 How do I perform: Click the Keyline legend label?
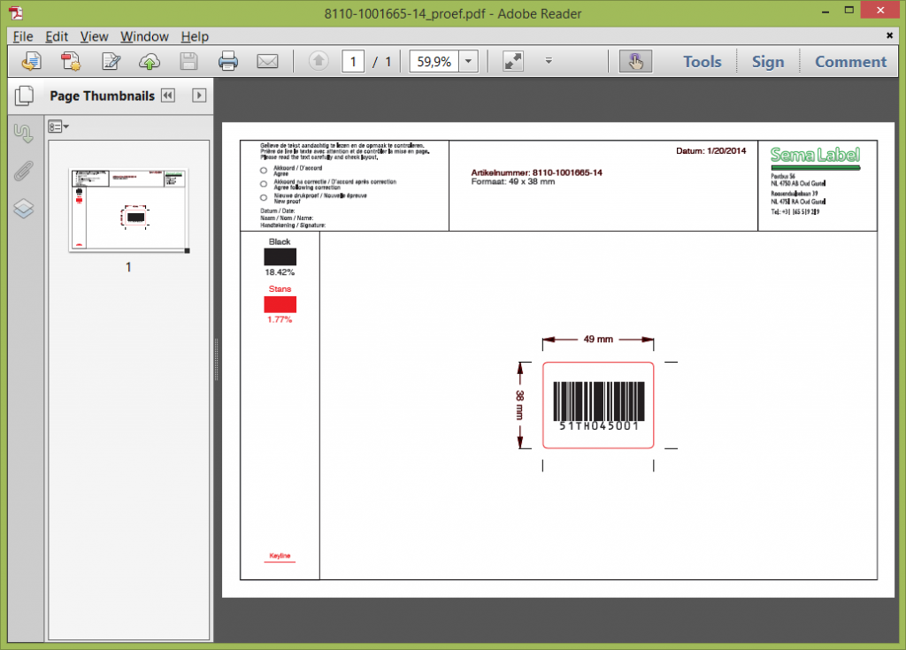pos(280,556)
